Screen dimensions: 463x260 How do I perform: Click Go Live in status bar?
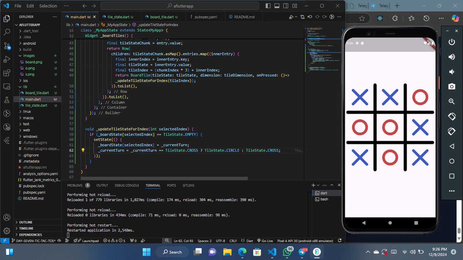pos(264,241)
